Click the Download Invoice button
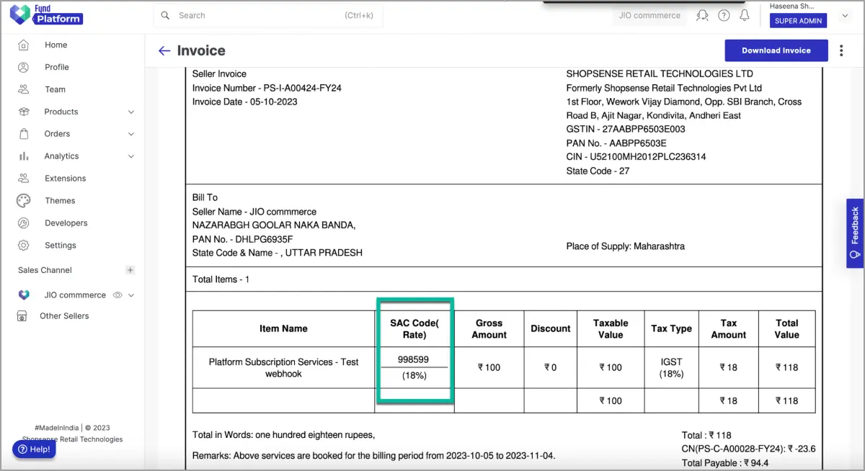The image size is (865, 471). (776, 50)
